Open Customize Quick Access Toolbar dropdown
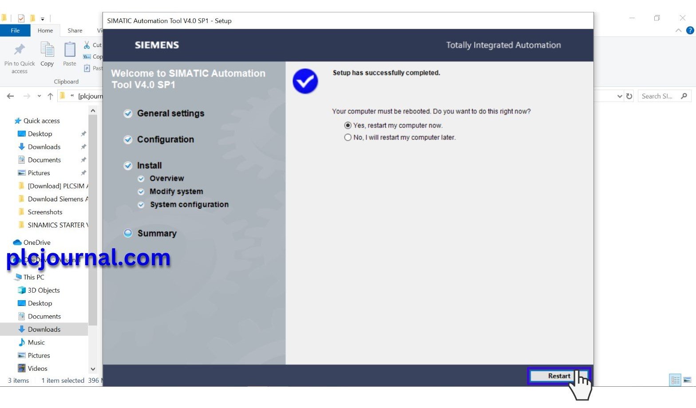The height and width of the screenshot is (408, 696). [x=43, y=19]
